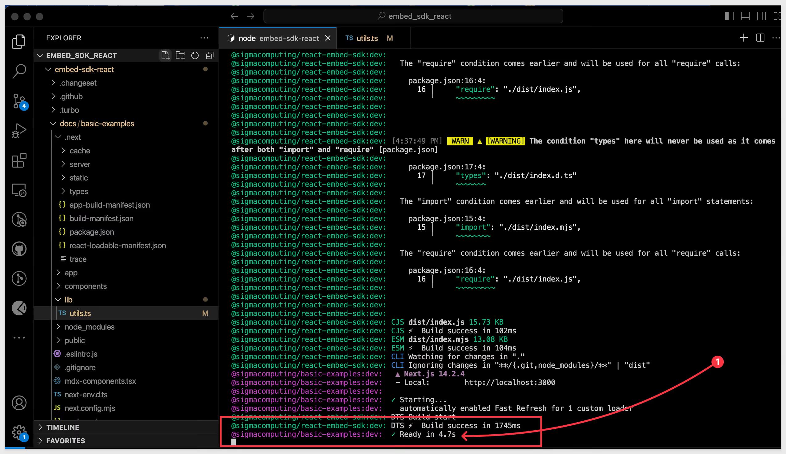Open the .gitignore file
This screenshot has height=454, width=786.
[126, 367]
